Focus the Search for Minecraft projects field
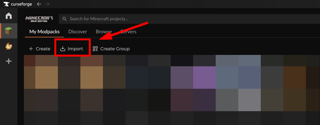The height and width of the screenshot is (125, 320). [189, 19]
